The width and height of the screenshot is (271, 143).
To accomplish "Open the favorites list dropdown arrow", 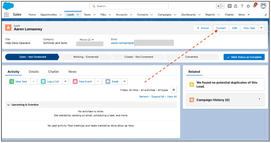I will [x=223, y=6].
